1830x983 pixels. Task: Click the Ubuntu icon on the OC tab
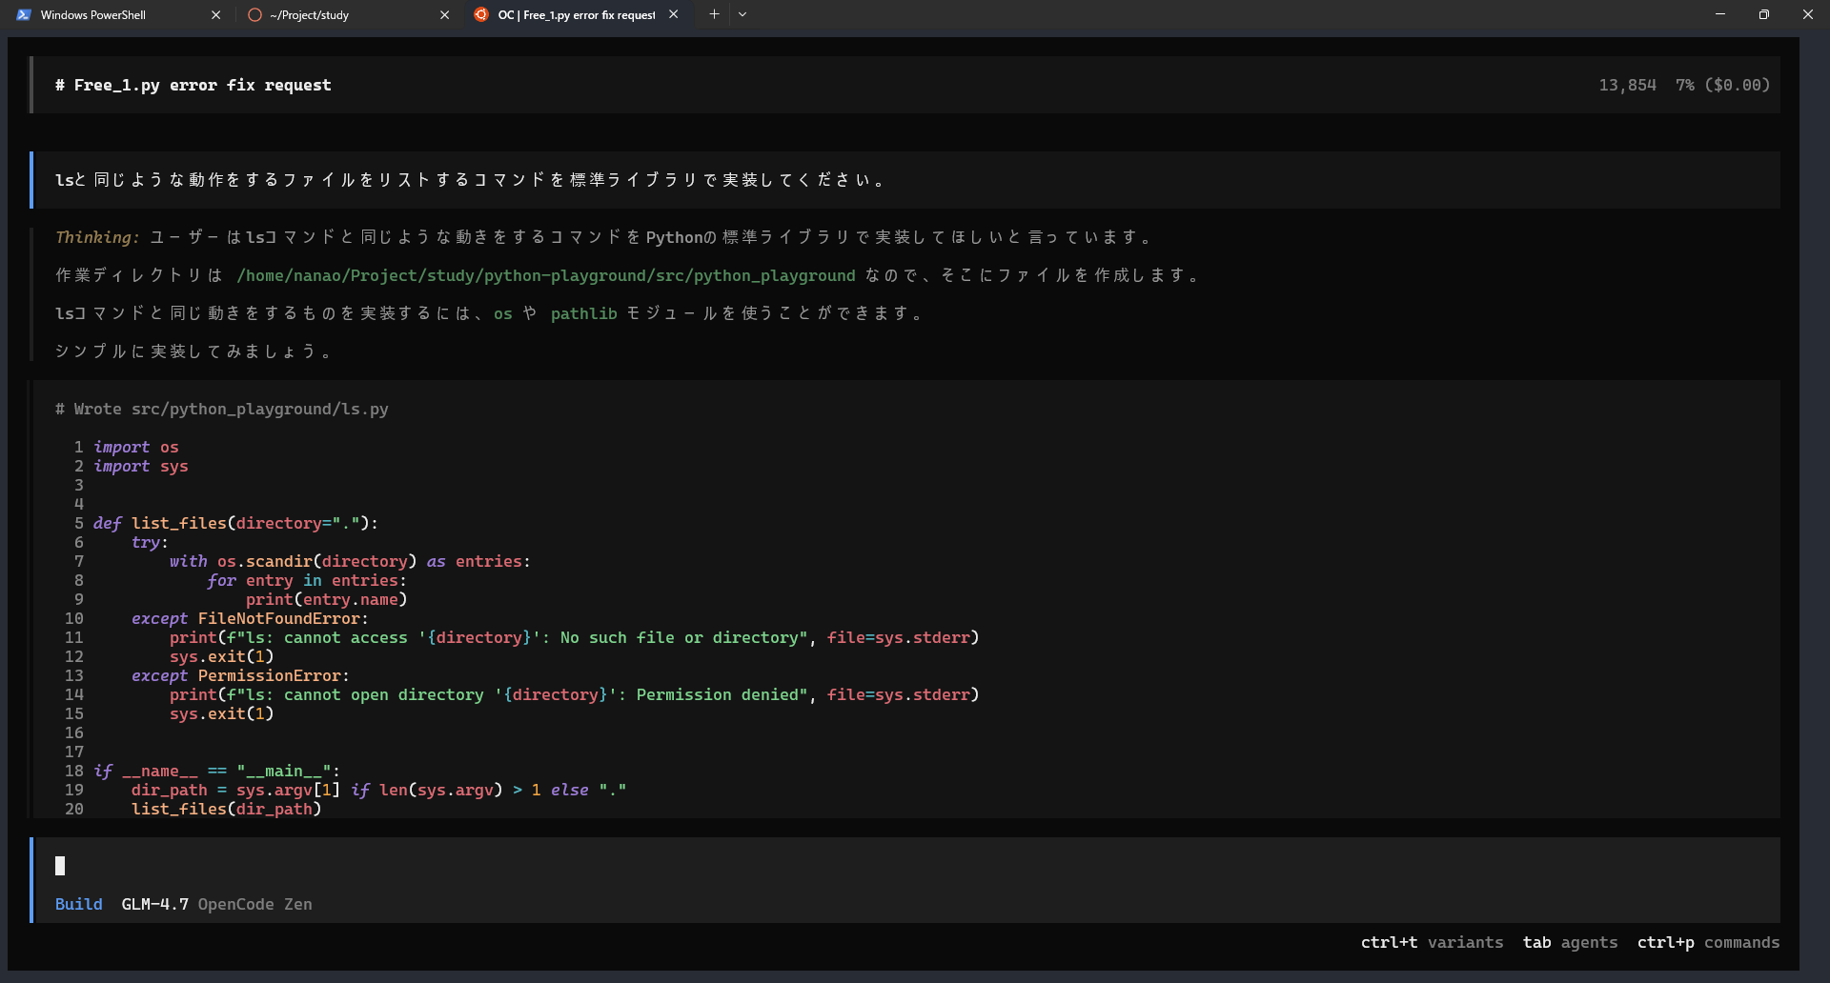pos(481,15)
